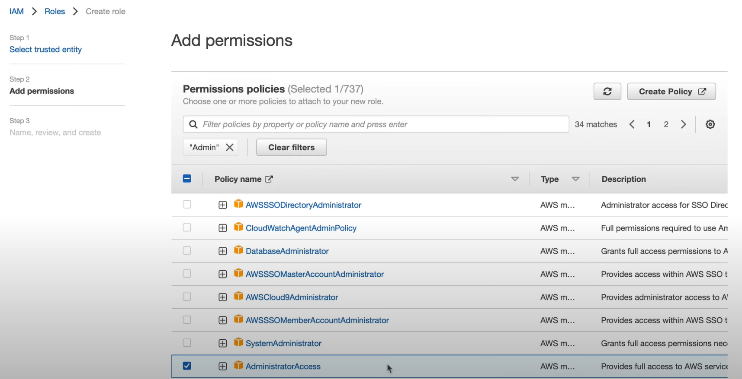Expand the SystemAdministrator policy details
The width and height of the screenshot is (742, 379).
(222, 343)
